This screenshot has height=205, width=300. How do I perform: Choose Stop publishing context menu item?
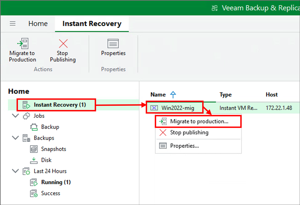tap(198, 133)
